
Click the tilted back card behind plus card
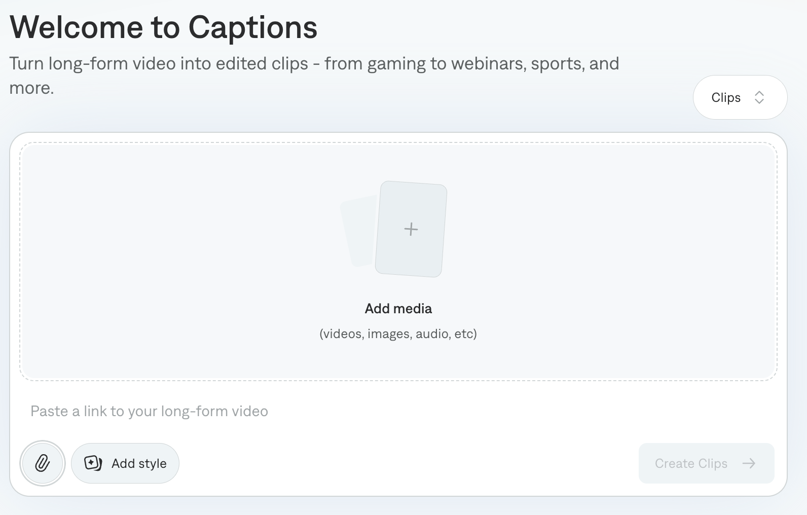click(x=359, y=232)
